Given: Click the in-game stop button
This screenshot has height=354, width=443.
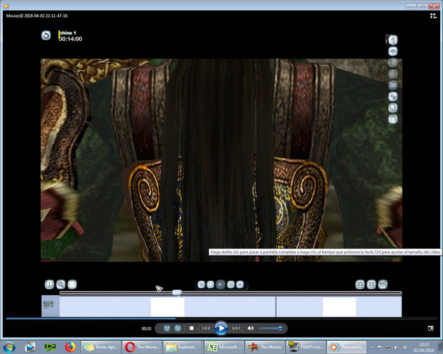Looking at the screenshot, I should 210,284.
